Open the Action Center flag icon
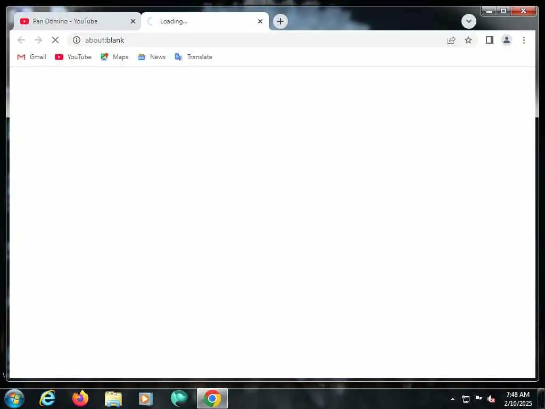This screenshot has height=409, width=545. pos(478,398)
